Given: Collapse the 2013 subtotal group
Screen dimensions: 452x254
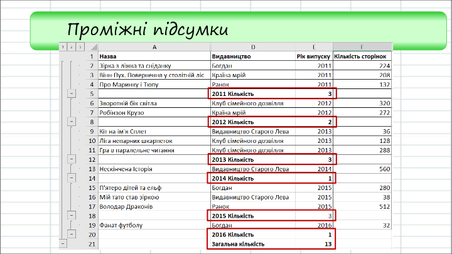Looking at the screenshot, I should click(71, 159).
